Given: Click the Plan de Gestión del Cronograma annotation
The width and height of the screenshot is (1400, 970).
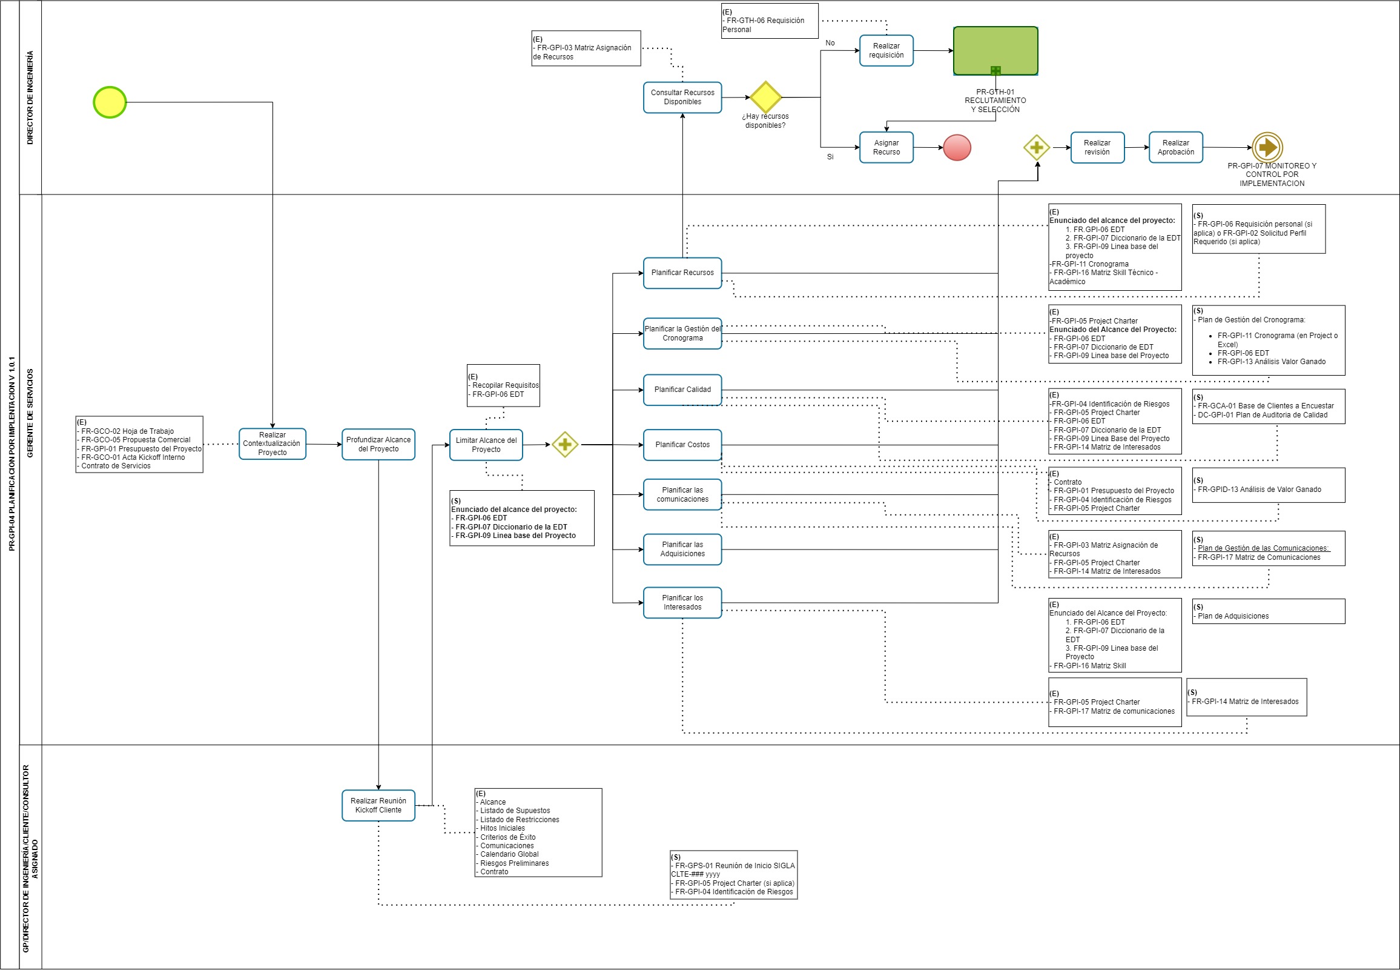Looking at the screenshot, I should point(1269,341).
